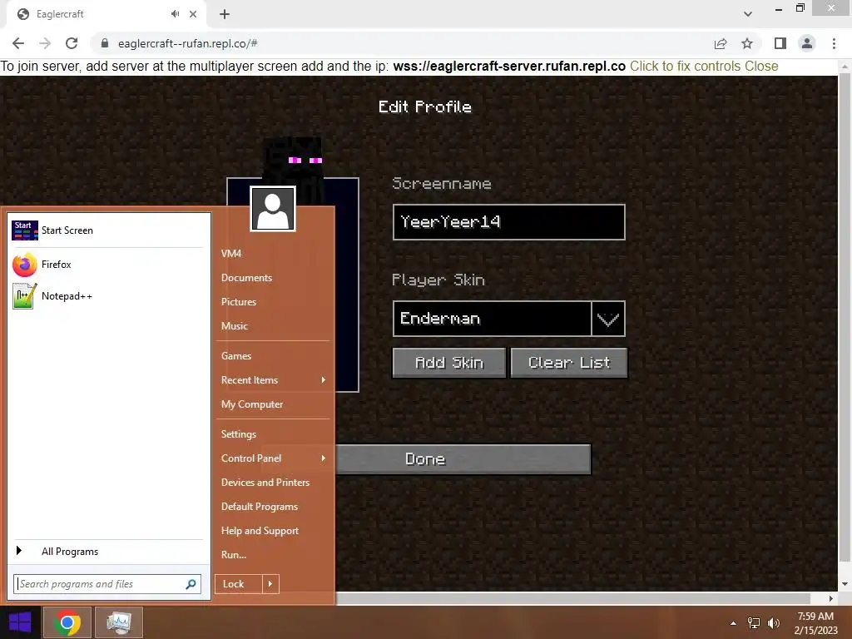Image resolution: width=852 pixels, height=639 pixels.
Task: Focus the Screenname input field
Action: (508, 222)
